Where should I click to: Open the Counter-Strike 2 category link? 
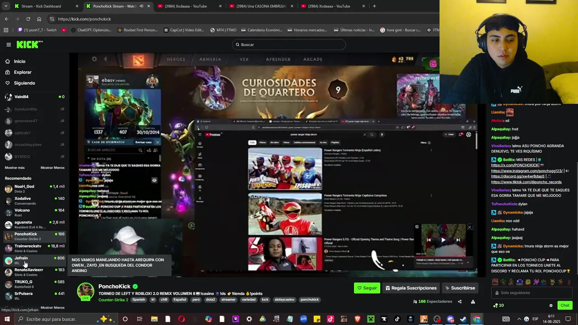[x=113, y=300]
